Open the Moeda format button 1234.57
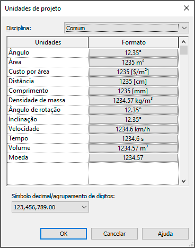Screen dimensions: 195x248 click(x=134, y=158)
